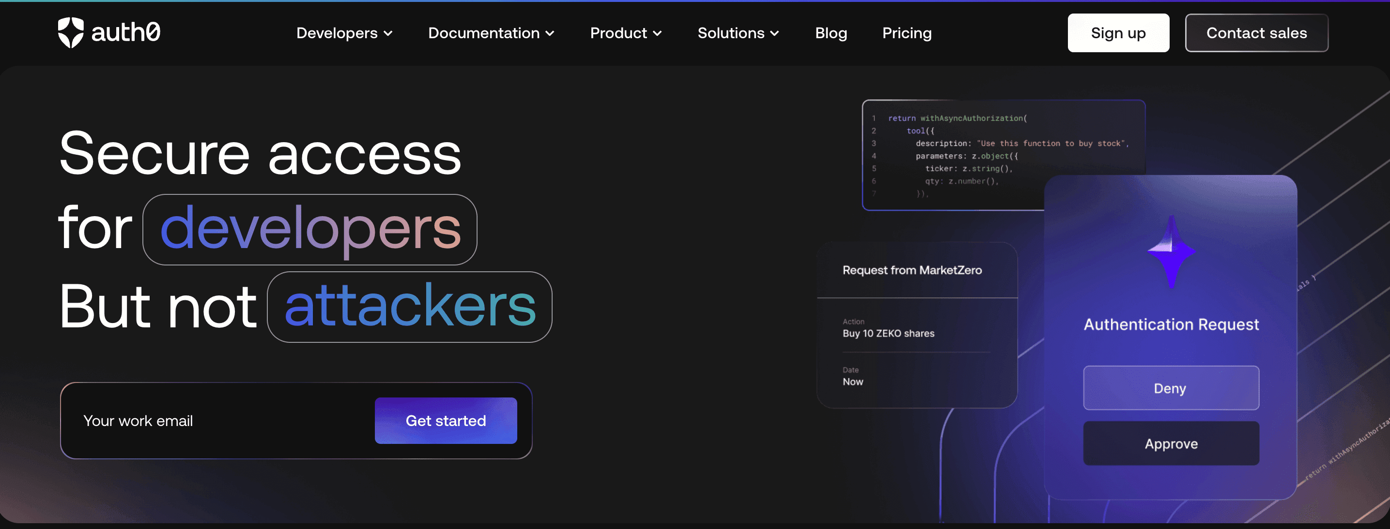Image resolution: width=1390 pixels, height=529 pixels.
Task: Click the Deny button
Action: point(1171,388)
